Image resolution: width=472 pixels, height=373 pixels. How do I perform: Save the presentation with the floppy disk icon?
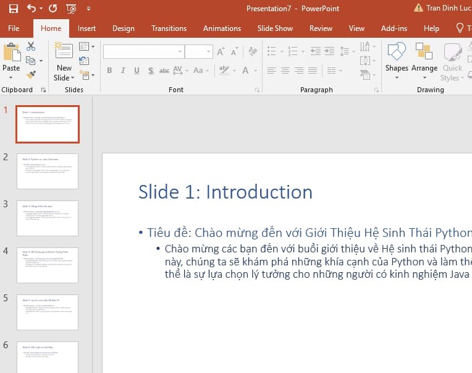(x=13, y=9)
